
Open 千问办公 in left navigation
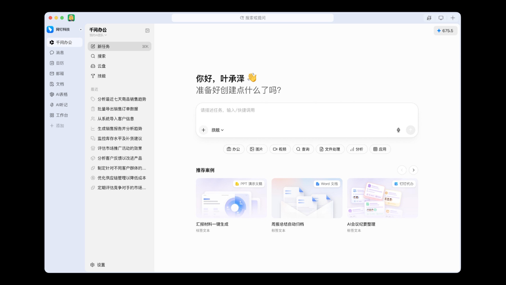(64, 42)
